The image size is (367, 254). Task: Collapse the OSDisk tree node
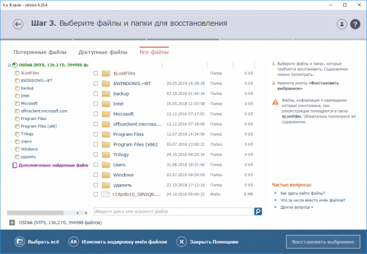9,65
